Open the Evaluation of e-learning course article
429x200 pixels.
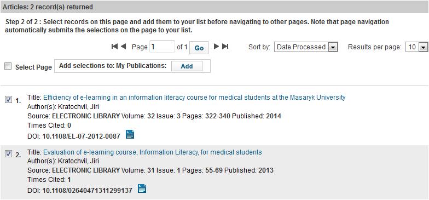pos(153,152)
